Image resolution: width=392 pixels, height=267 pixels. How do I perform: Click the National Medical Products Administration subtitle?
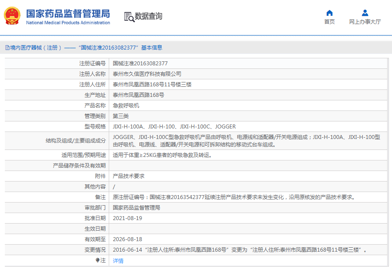tap(68, 23)
